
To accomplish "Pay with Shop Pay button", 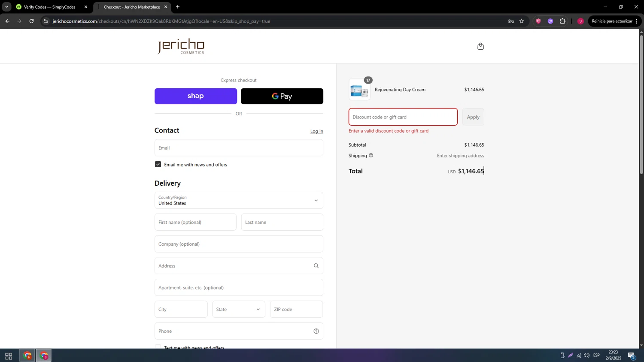I will click(x=196, y=96).
